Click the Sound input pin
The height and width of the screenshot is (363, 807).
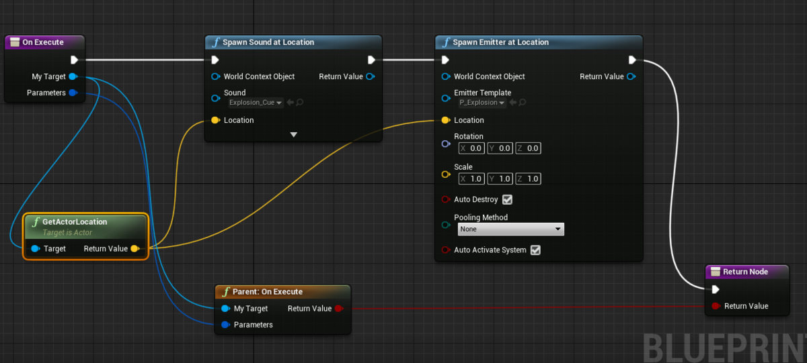tap(215, 98)
